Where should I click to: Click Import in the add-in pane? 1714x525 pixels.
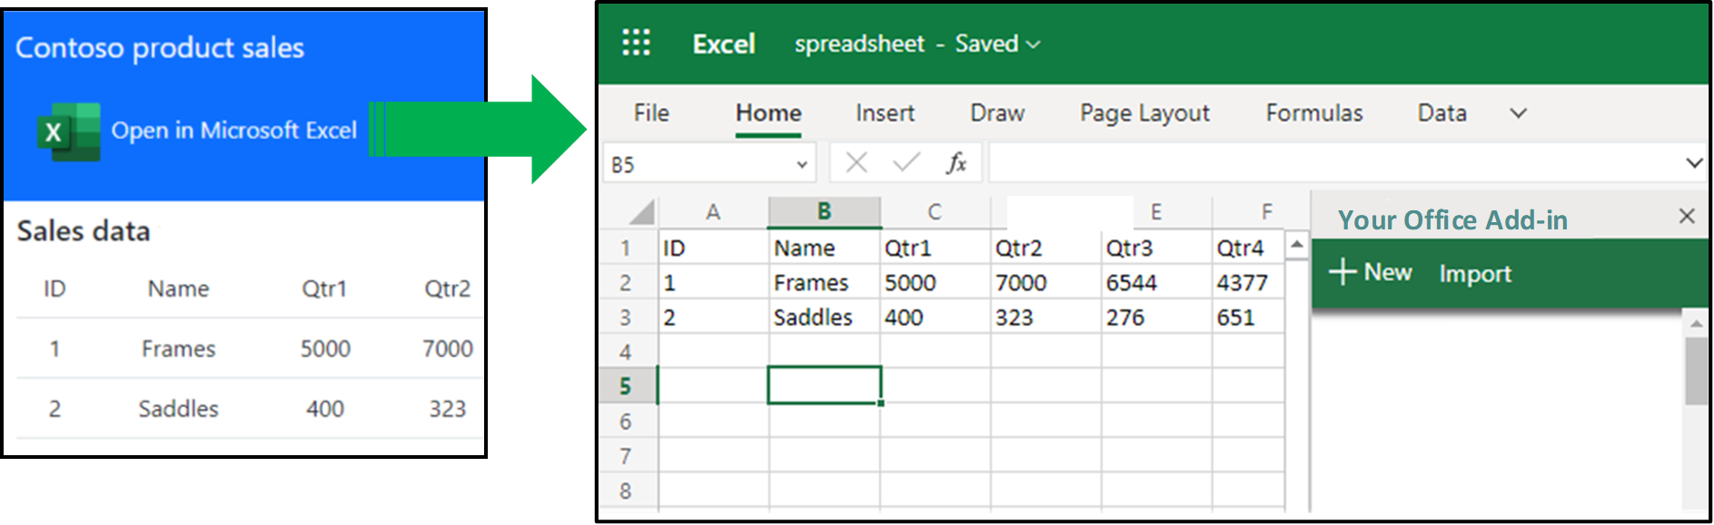click(1474, 274)
